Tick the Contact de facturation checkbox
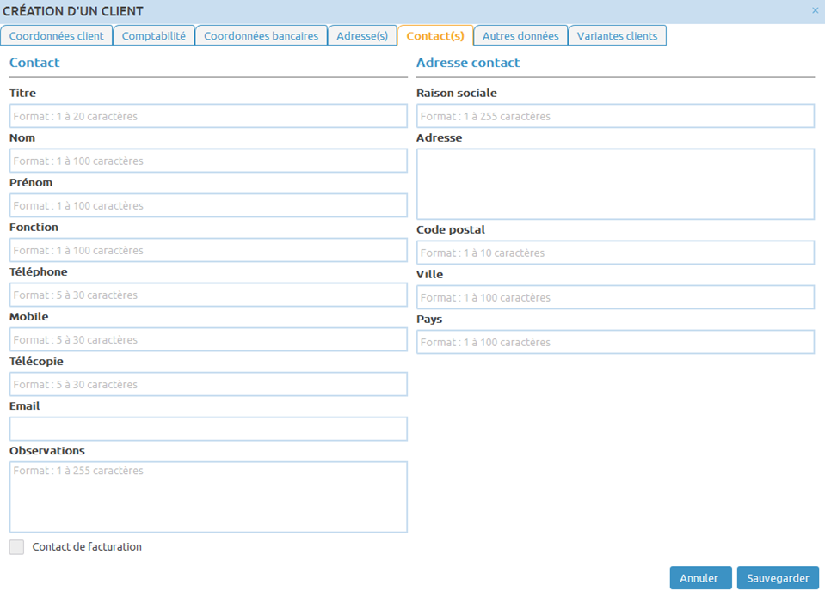This screenshot has height=591, width=825. tap(16, 547)
